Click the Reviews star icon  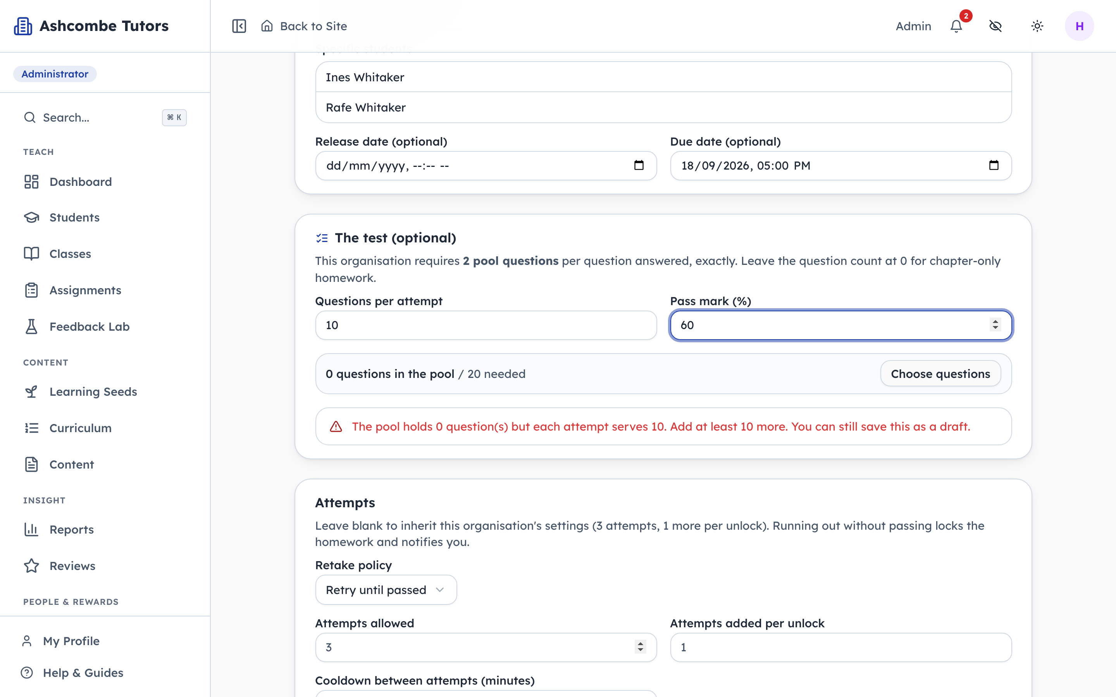(31, 566)
